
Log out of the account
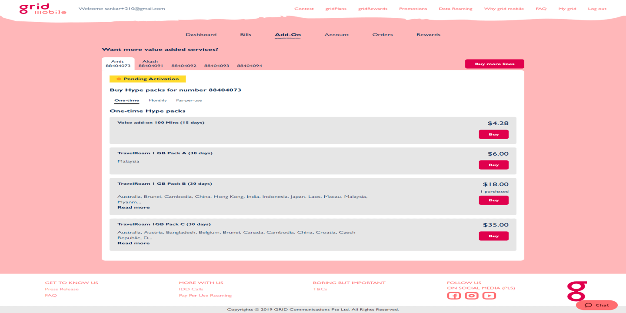click(597, 9)
